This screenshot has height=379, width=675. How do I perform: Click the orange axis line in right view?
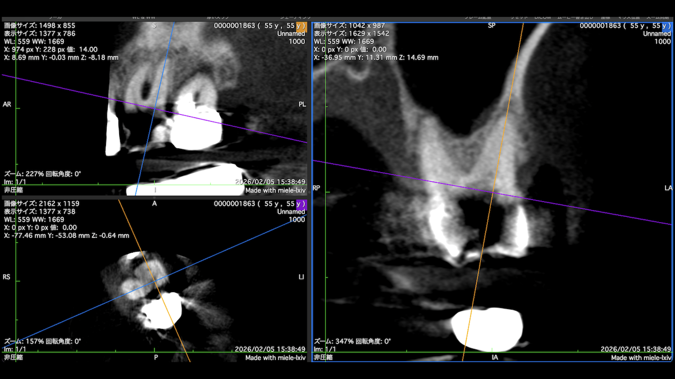(509, 105)
